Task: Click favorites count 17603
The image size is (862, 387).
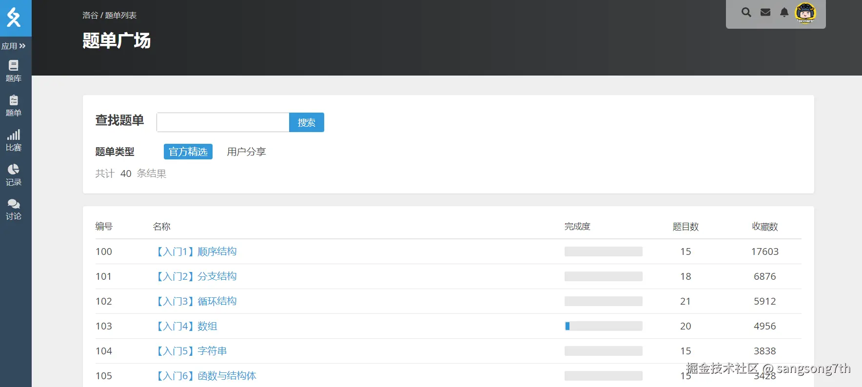Action: (x=765, y=252)
